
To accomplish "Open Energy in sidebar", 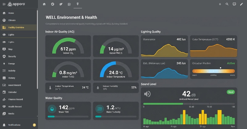I will 19,64.
